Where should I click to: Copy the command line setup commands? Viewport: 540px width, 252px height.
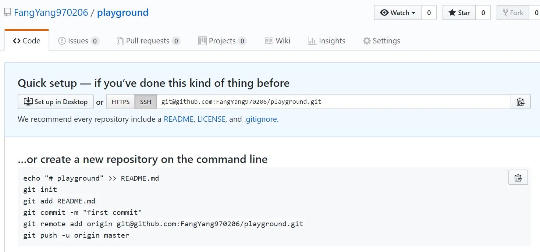tap(518, 178)
